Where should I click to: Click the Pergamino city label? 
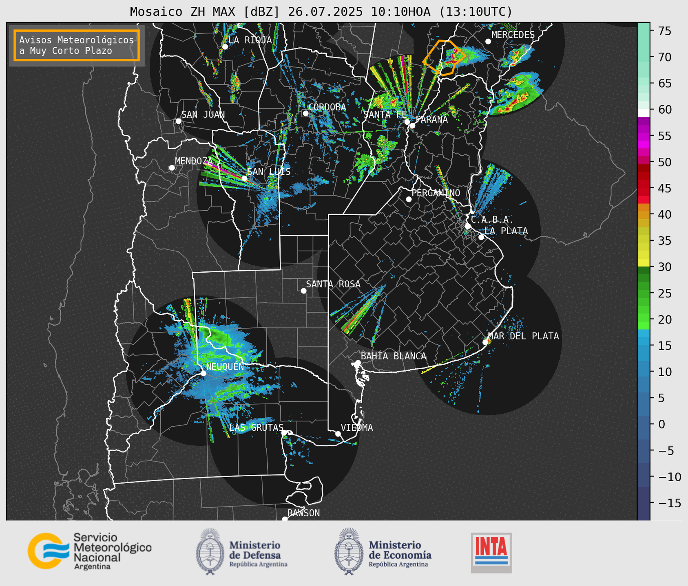[436, 193]
